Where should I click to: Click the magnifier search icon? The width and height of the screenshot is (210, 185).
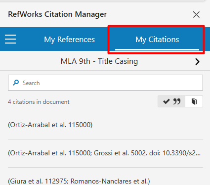tap(16, 83)
